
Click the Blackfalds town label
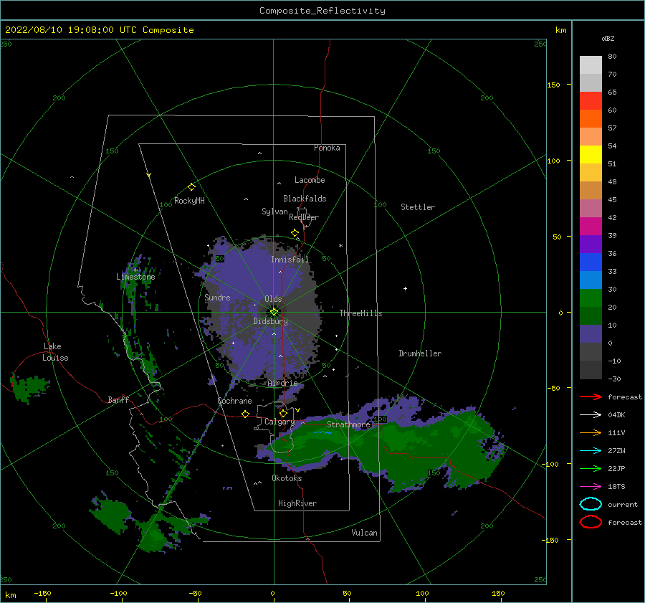click(x=305, y=199)
